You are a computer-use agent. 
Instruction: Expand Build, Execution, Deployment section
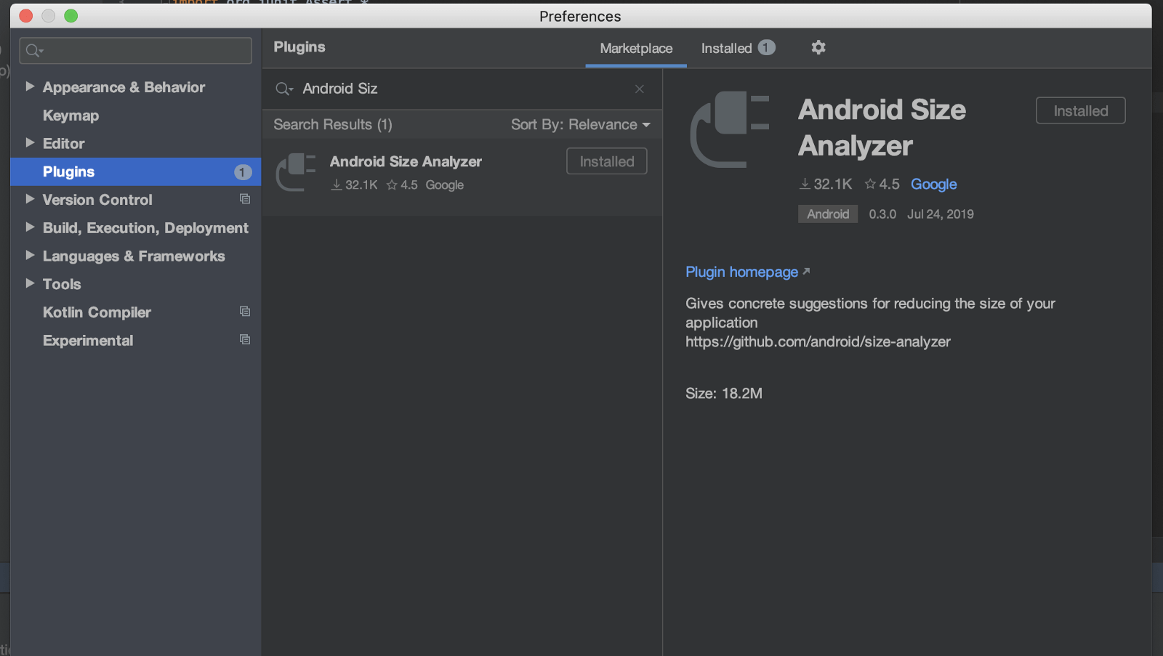[x=30, y=227]
